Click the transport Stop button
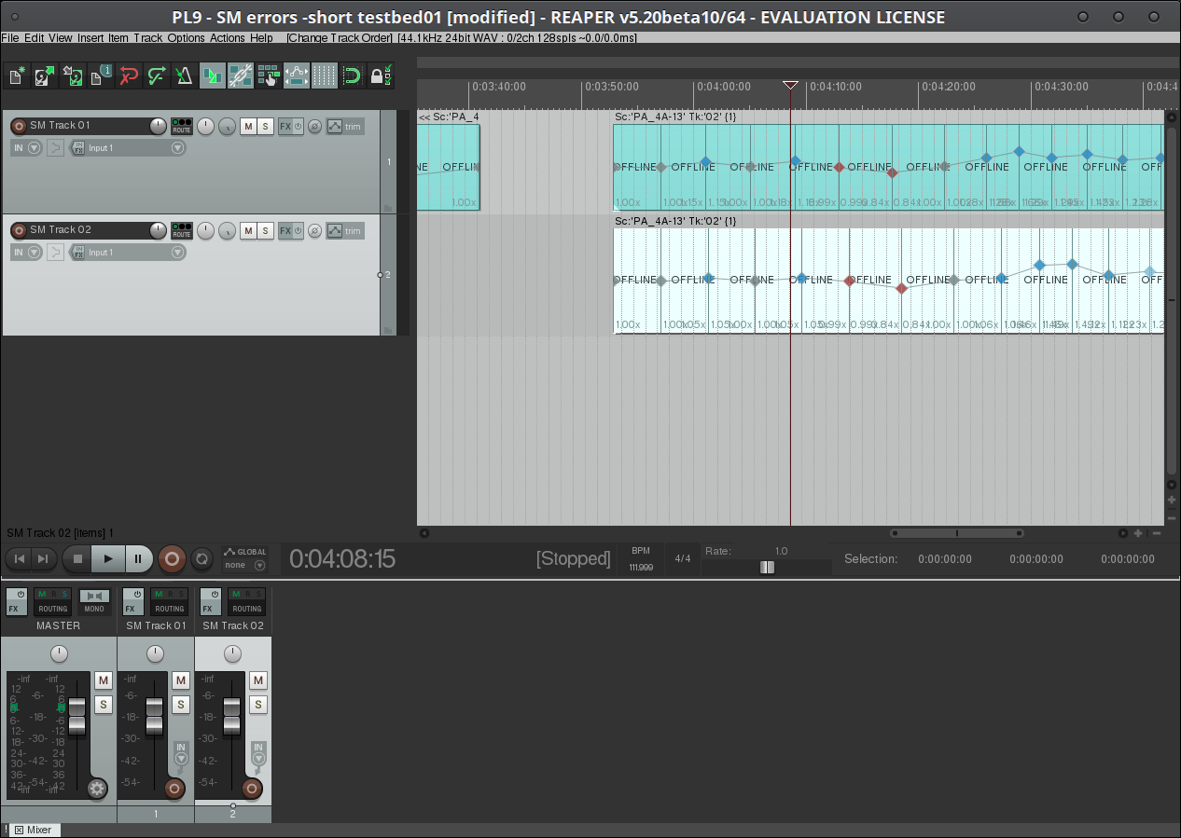The image size is (1181, 838). click(x=77, y=558)
